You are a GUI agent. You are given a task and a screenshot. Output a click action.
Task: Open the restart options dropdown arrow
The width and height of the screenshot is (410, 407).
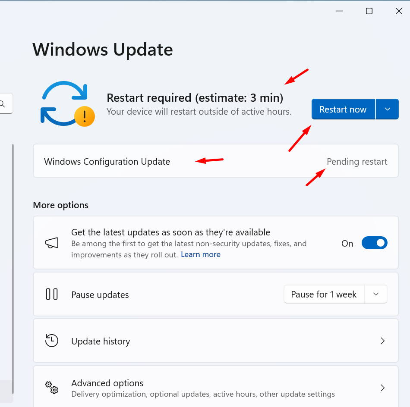point(387,109)
